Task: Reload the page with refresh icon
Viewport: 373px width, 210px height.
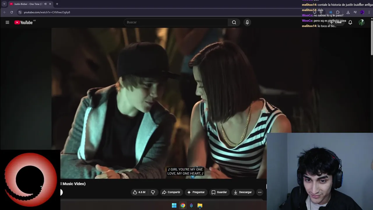Action: pos(12,12)
